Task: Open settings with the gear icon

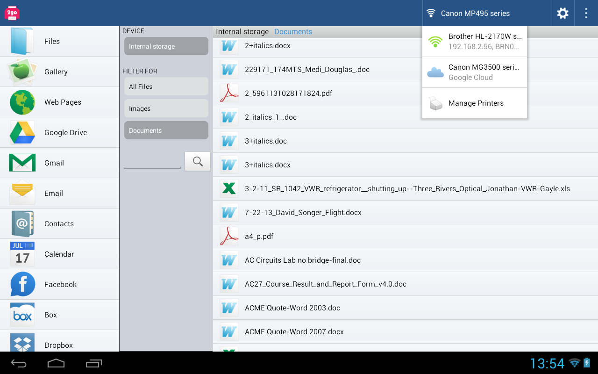Action: pyautogui.click(x=562, y=13)
